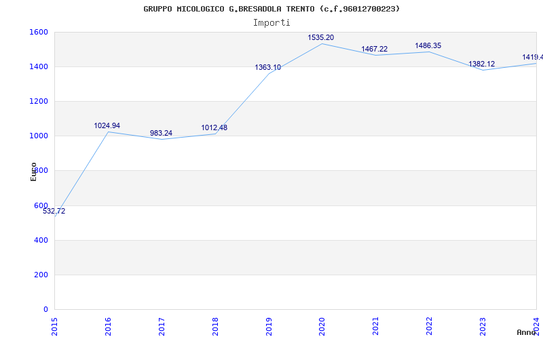Click the 400 y-axis tick label
The height and width of the screenshot is (339, 543).
click(41, 240)
